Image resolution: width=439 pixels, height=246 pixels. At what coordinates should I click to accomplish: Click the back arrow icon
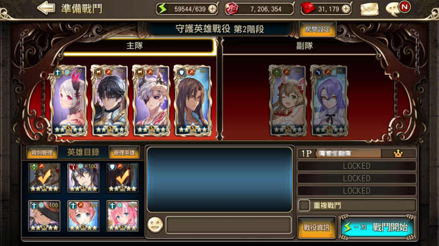point(46,8)
